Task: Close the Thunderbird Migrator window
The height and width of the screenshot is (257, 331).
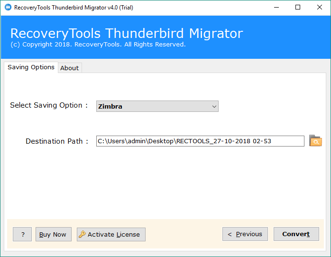Action: point(320,8)
